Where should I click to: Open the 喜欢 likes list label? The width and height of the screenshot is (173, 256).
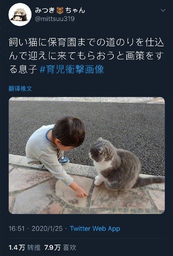(70, 248)
